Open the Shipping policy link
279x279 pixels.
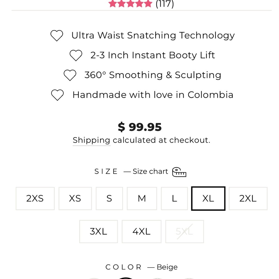(91, 140)
